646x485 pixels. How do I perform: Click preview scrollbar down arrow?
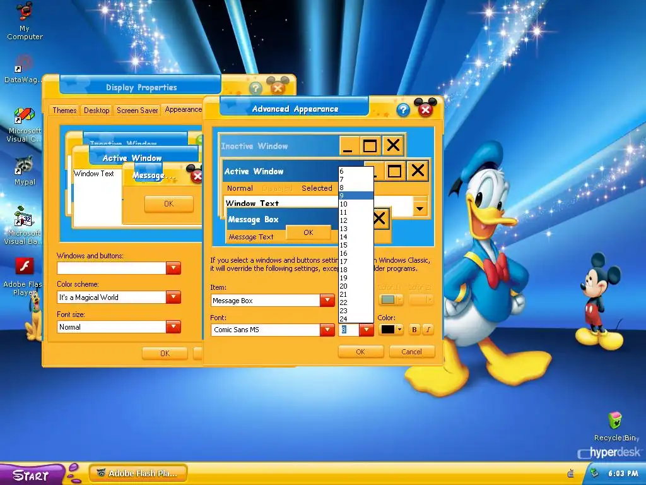[420, 208]
